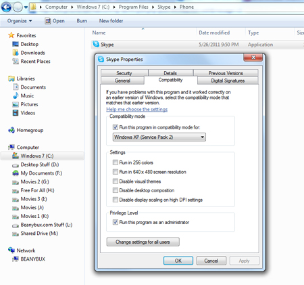The width and height of the screenshot is (304, 285).
Task: Click the Open toolbar button icon
Action: click(x=47, y=21)
